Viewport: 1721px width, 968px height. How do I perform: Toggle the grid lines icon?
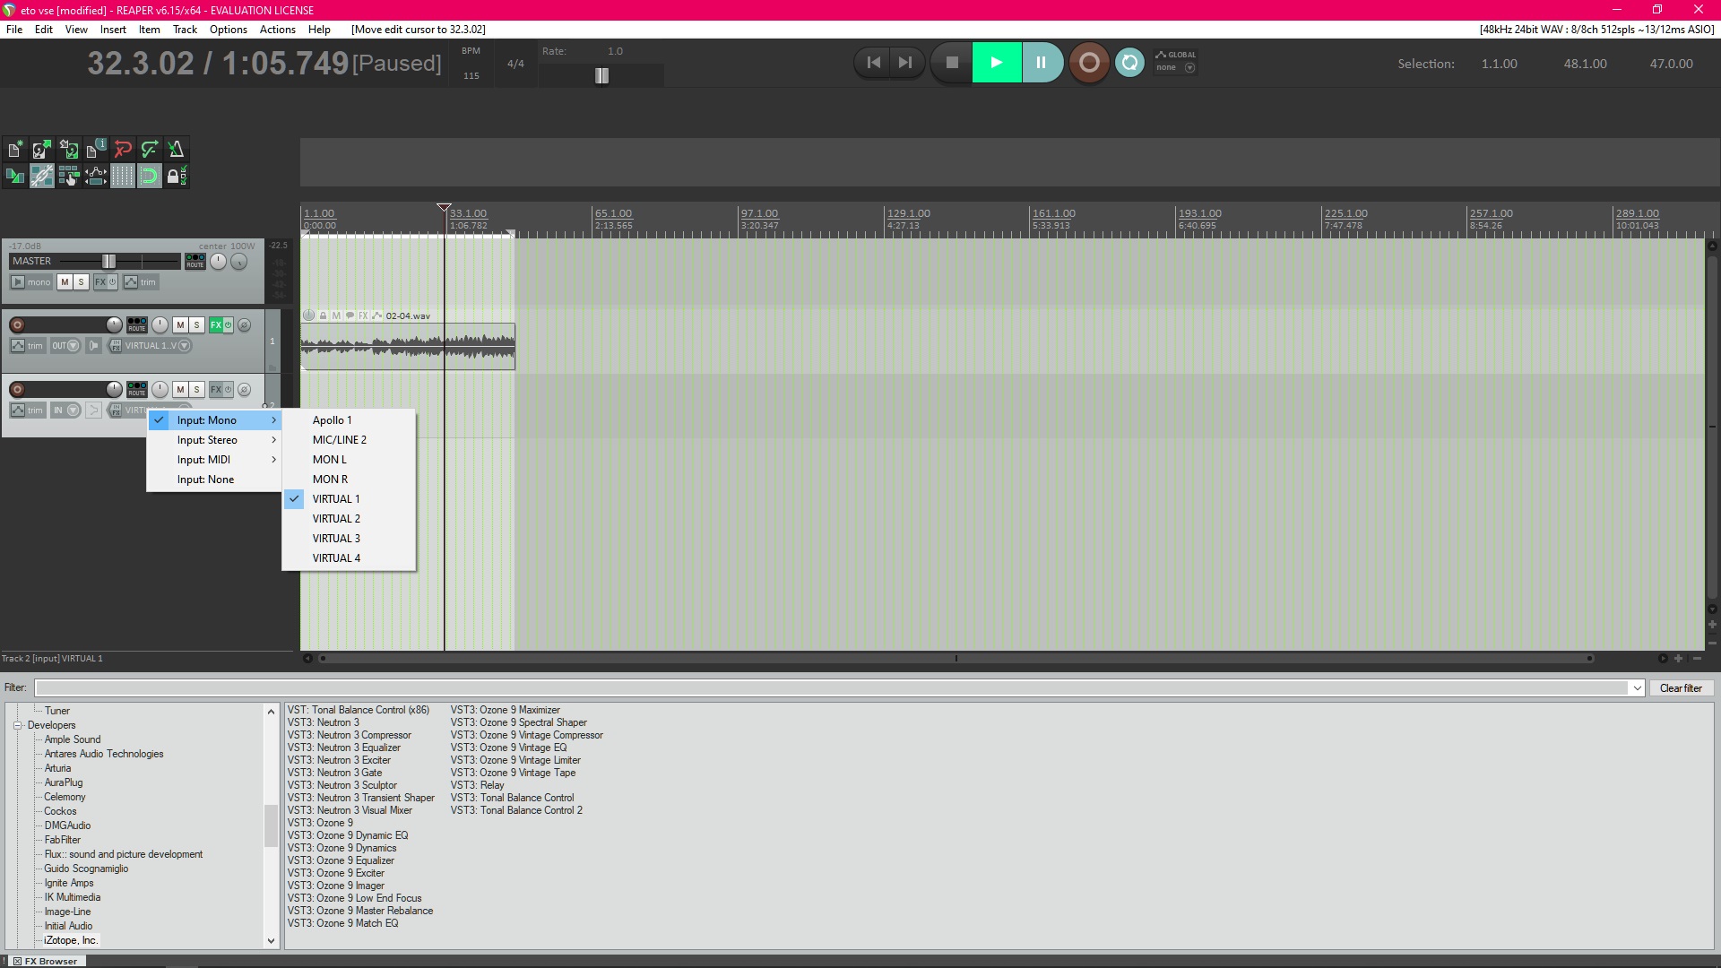[x=123, y=177]
